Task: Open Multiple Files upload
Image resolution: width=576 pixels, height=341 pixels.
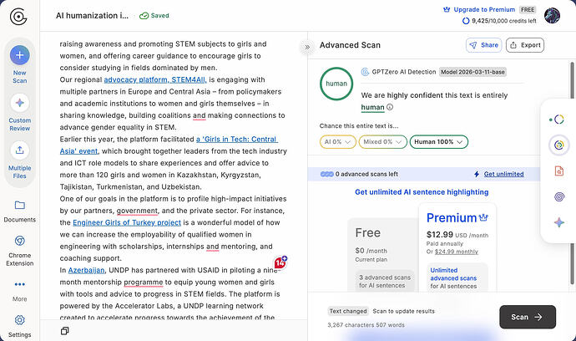Action: click(20, 160)
